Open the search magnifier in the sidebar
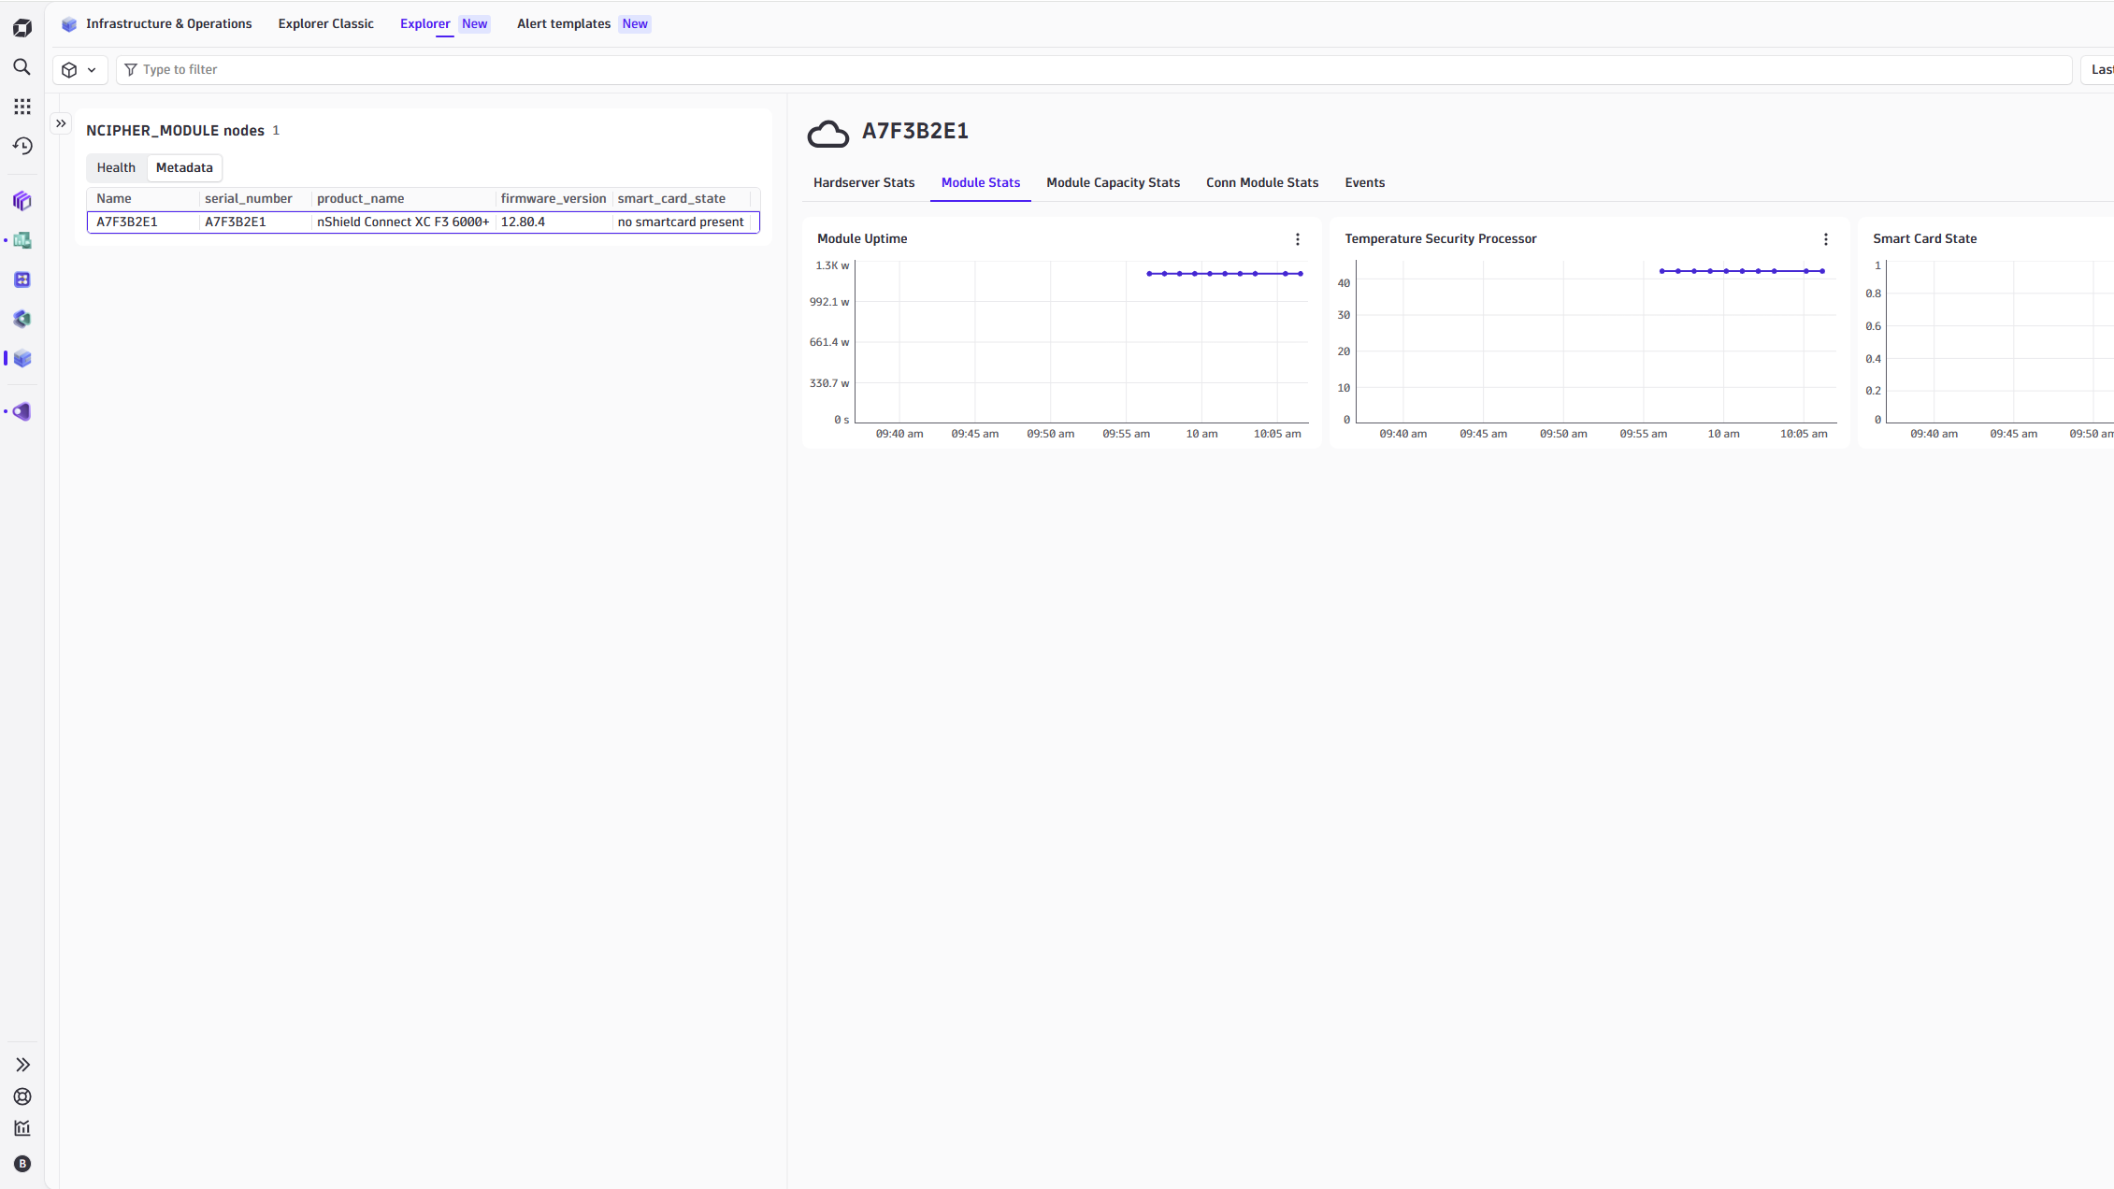2114x1189 pixels. 22,67
